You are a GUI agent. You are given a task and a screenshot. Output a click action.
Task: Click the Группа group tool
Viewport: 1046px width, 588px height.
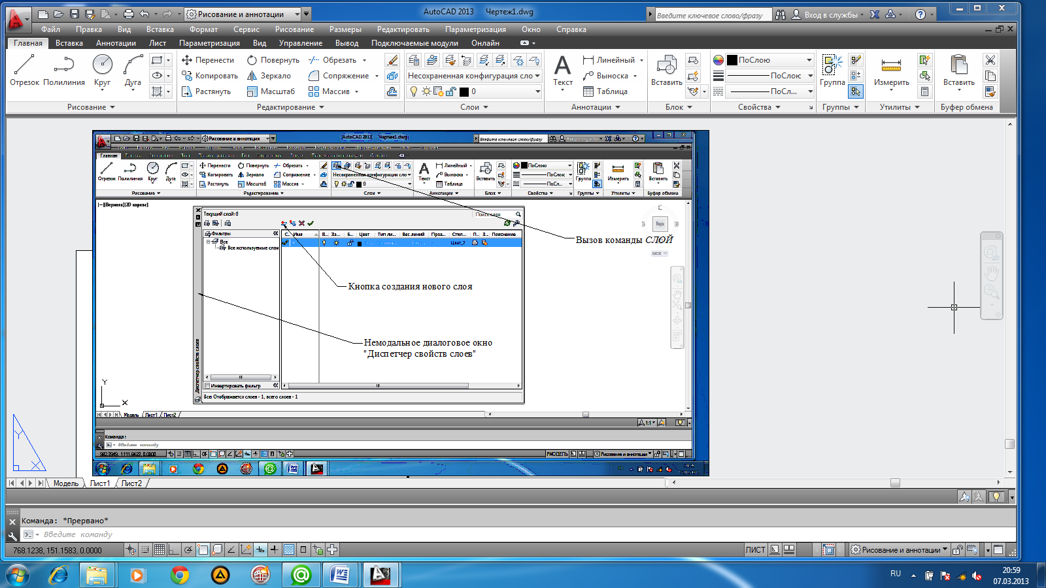point(832,71)
